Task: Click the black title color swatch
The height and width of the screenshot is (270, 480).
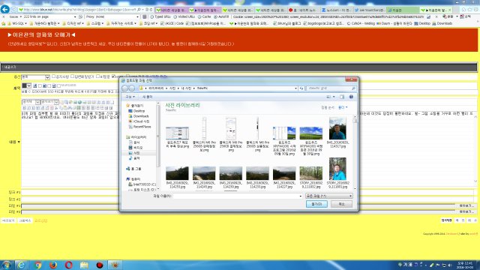Action: point(24,85)
